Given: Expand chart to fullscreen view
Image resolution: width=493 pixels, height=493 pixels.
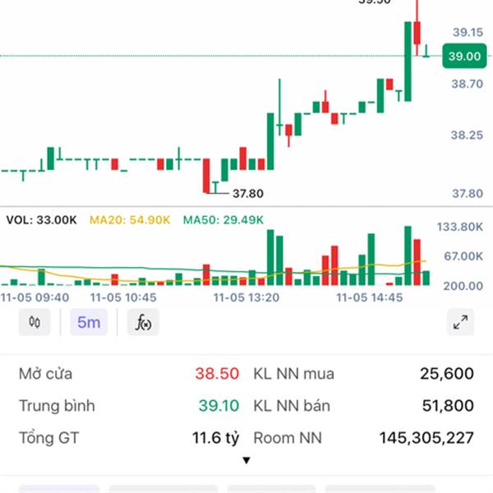Looking at the screenshot, I should click(460, 322).
